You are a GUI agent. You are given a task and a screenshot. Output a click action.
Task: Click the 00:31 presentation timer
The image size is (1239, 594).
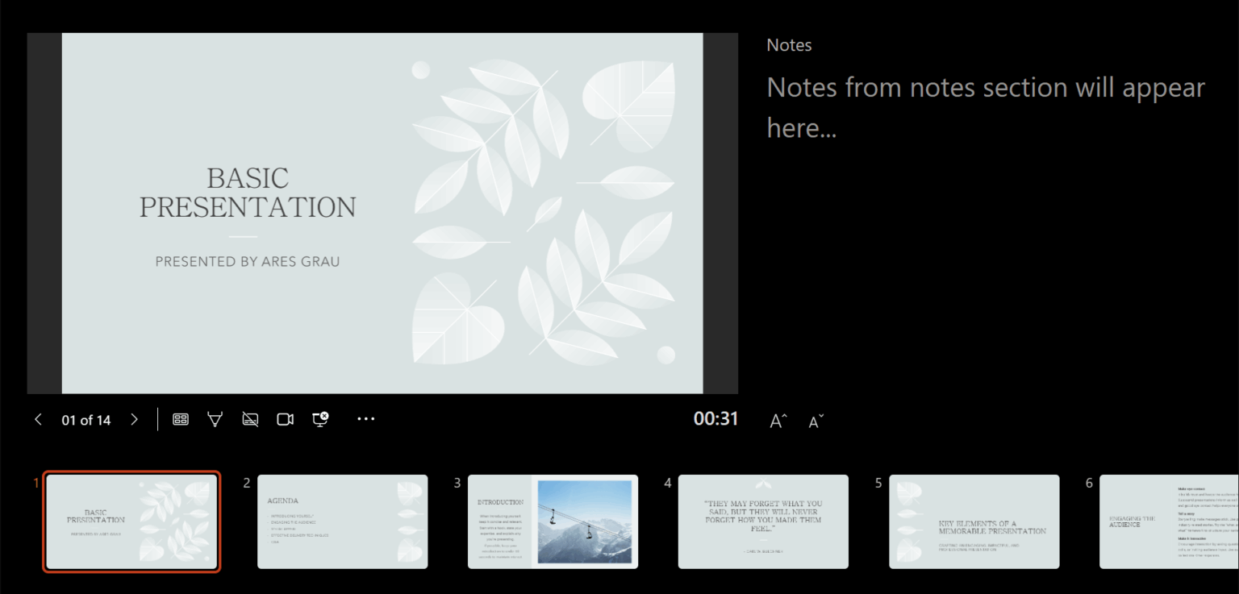[716, 419]
